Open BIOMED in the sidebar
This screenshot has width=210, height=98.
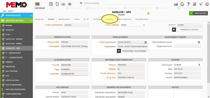click(16, 26)
